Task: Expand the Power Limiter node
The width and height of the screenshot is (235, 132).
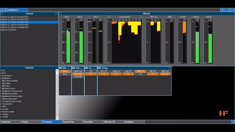Action: 1,111
